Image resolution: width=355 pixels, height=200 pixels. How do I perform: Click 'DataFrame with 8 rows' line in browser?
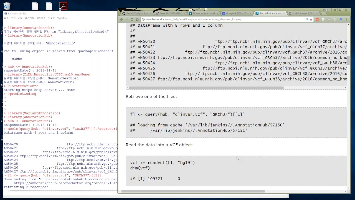click(x=176, y=25)
